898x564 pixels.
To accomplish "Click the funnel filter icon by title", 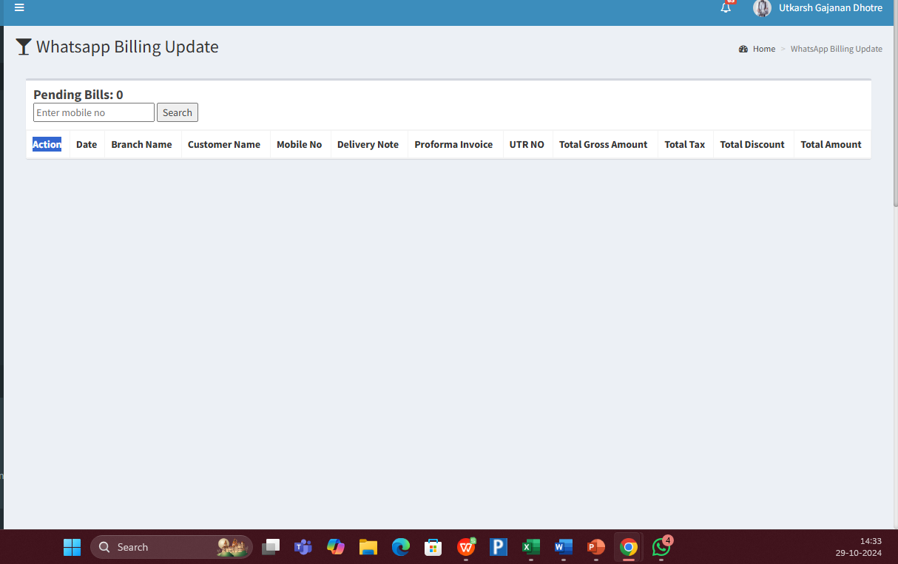I will click(x=24, y=47).
